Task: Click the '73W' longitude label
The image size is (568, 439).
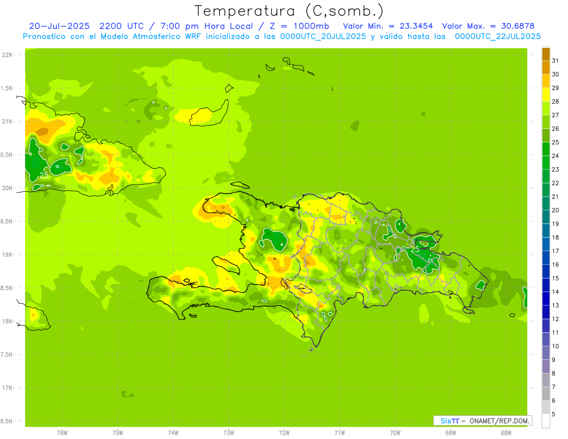Action: (x=229, y=432)
